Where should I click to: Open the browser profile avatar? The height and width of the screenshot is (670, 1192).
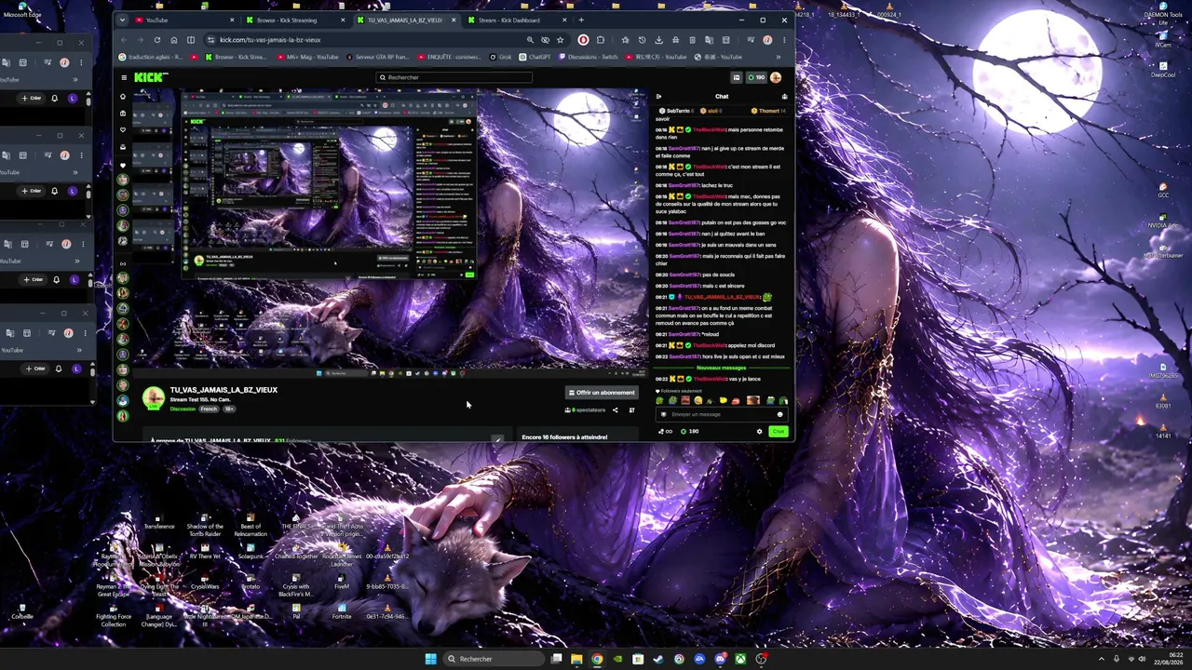click(766, 40)
